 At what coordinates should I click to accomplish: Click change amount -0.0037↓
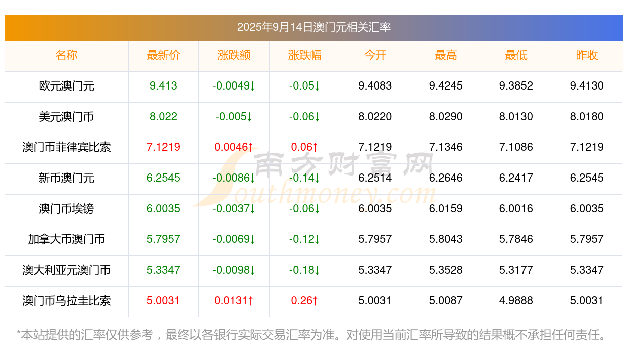click(x=234, y=209)
